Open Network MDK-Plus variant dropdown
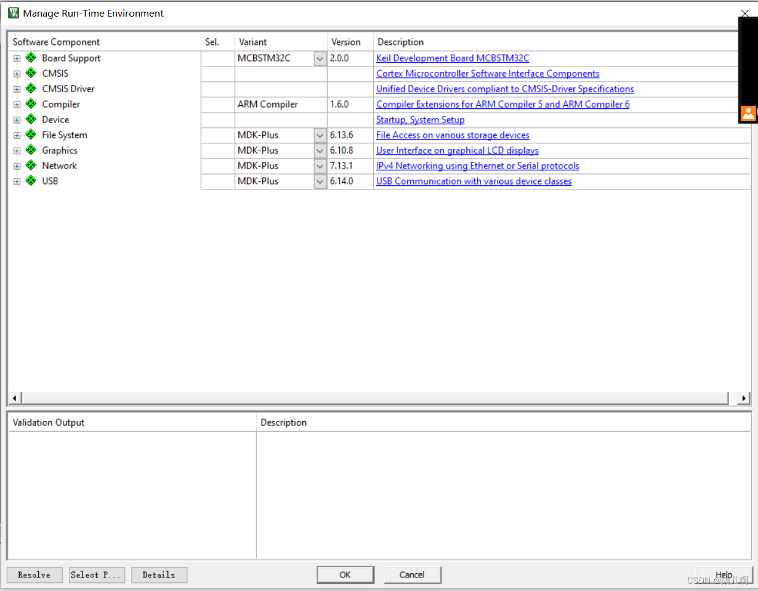Image resolution: width=758 pixels, height=591 pixels. 320,166
